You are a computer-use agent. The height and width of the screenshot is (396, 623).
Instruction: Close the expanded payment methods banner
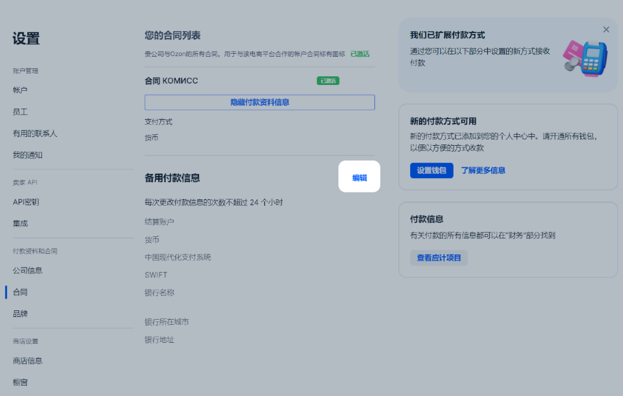[606, 29]
